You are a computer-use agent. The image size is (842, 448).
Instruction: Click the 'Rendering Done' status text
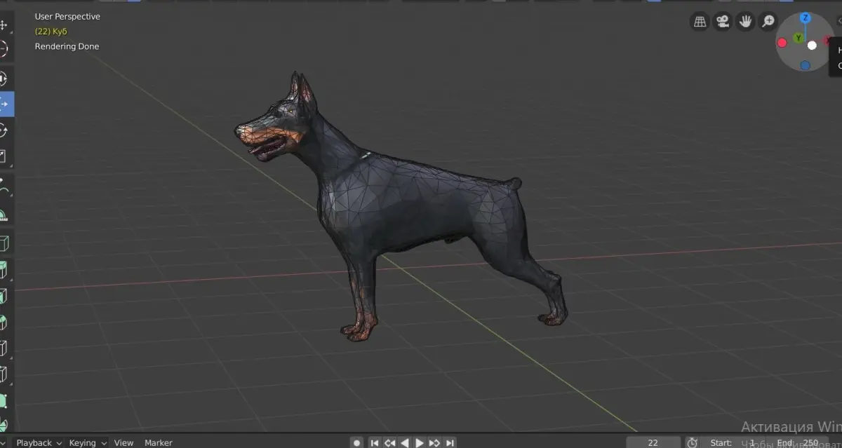67,46
